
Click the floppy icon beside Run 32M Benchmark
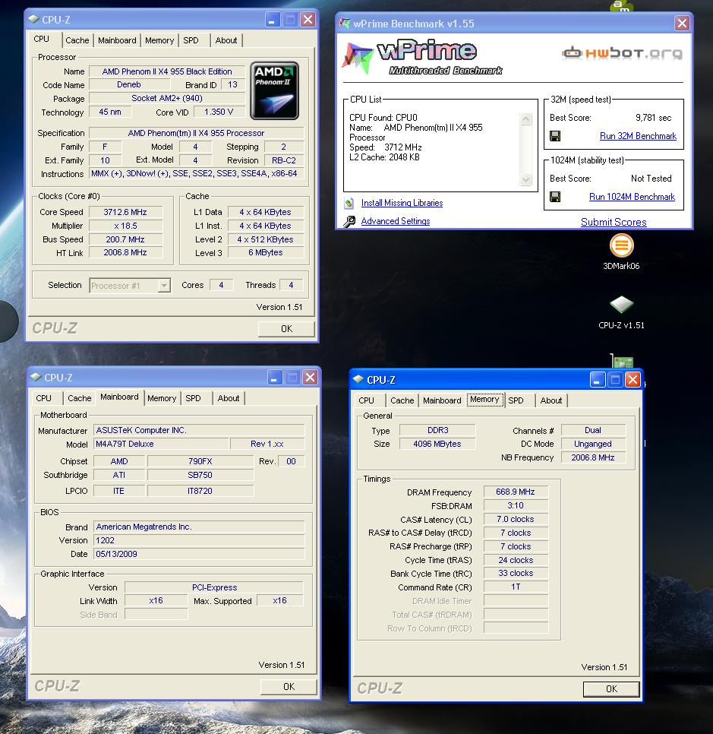555,136
